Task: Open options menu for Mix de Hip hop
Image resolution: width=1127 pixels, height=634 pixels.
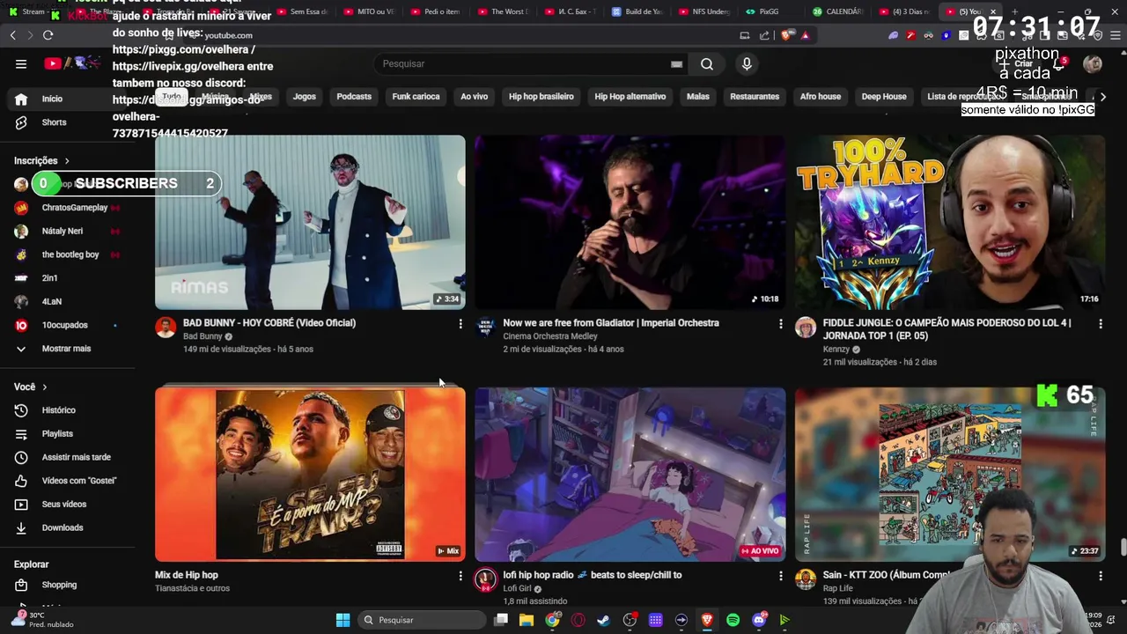Action: tap(460, 576)
